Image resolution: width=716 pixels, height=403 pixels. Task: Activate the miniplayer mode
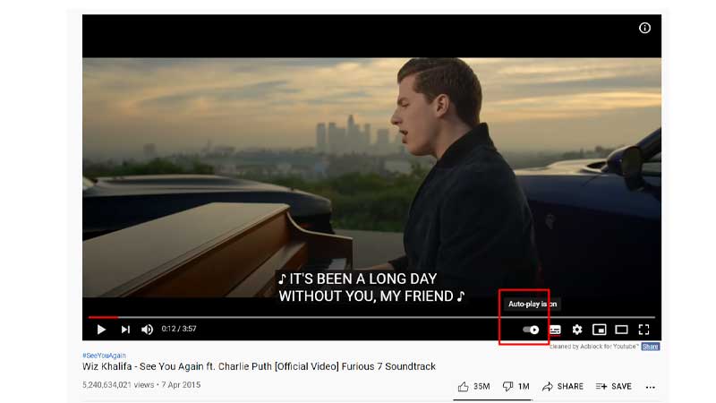599,330
